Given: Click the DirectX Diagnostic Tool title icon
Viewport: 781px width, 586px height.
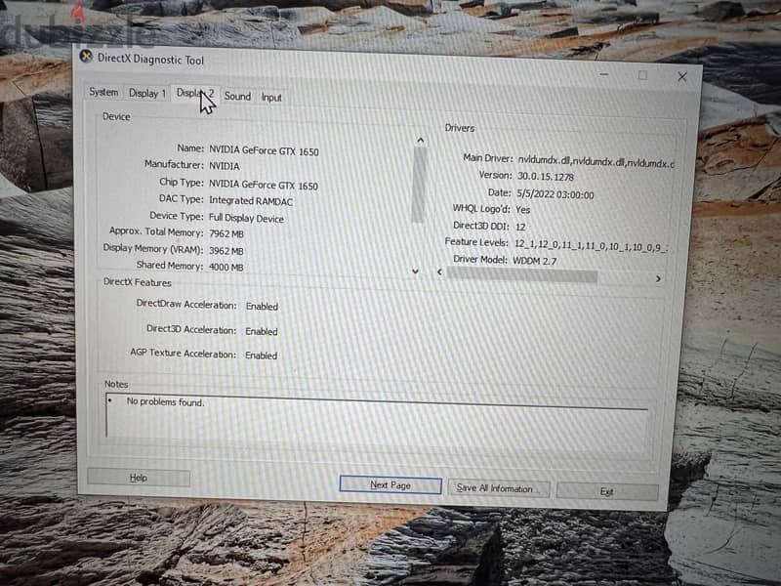Looking at the screenshot, I should click(x=86, y=57).
